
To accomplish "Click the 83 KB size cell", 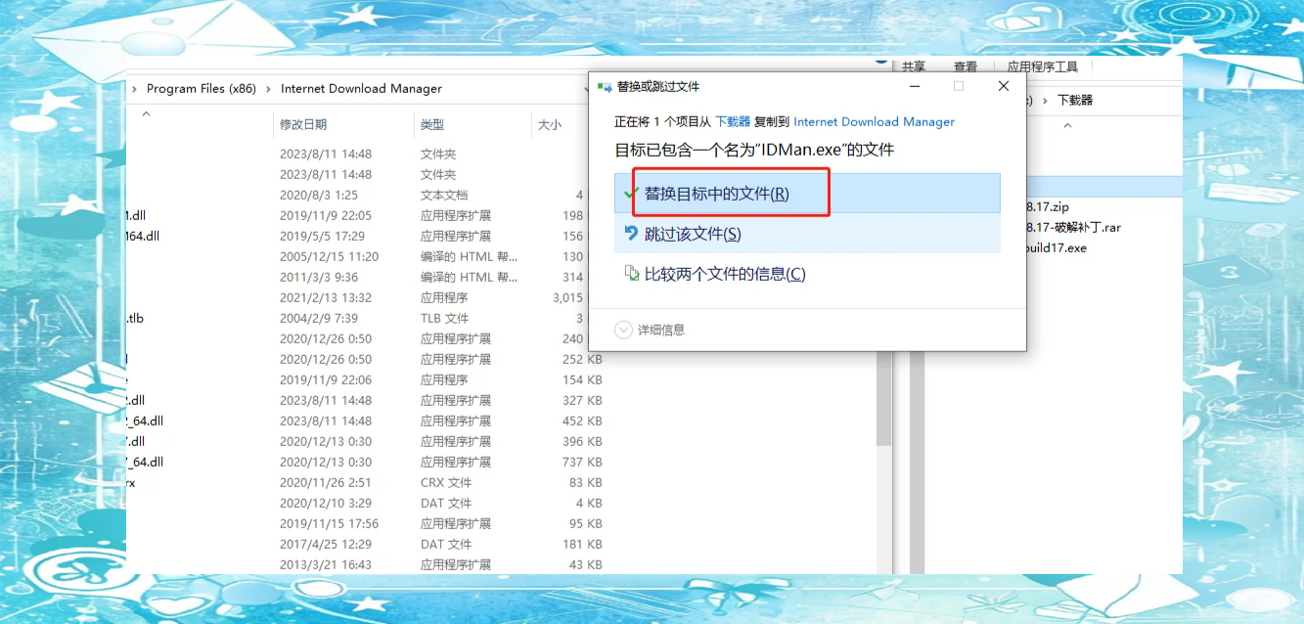I will click(x=585, y=483).
